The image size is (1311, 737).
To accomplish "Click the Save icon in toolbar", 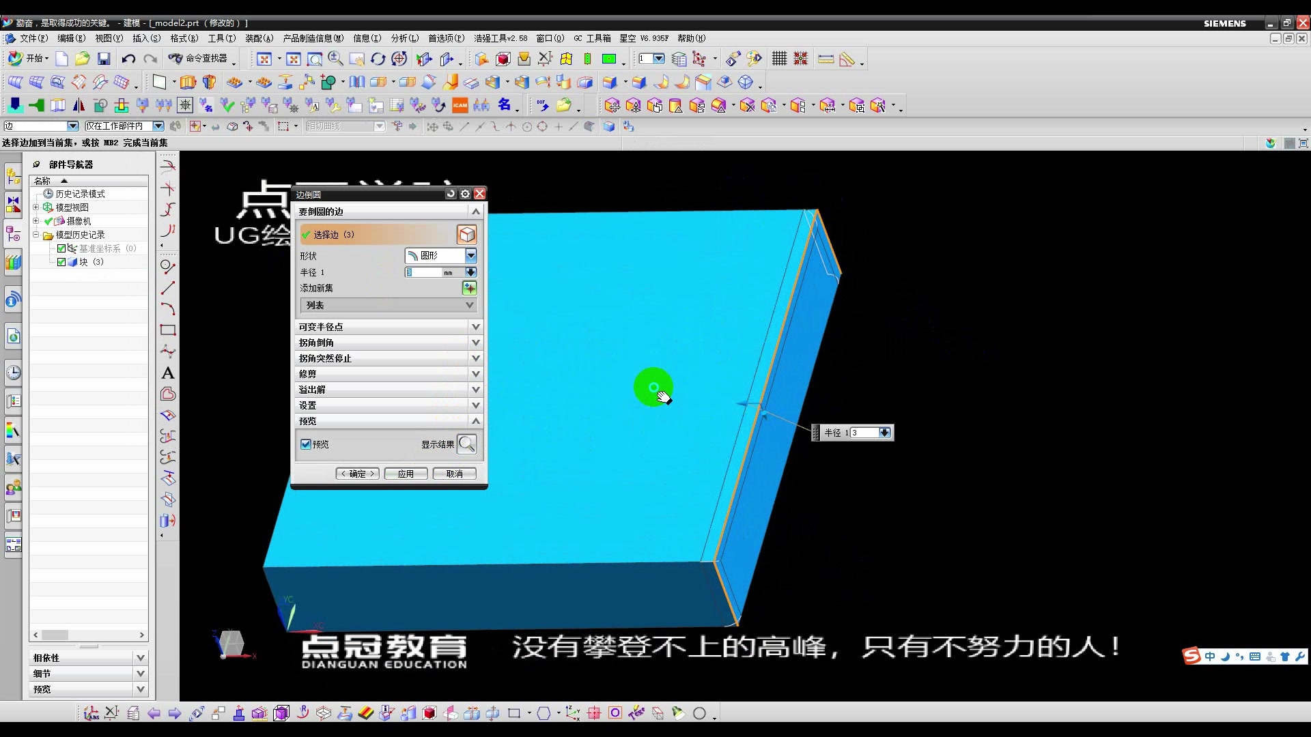I will [x=104, y=59].
